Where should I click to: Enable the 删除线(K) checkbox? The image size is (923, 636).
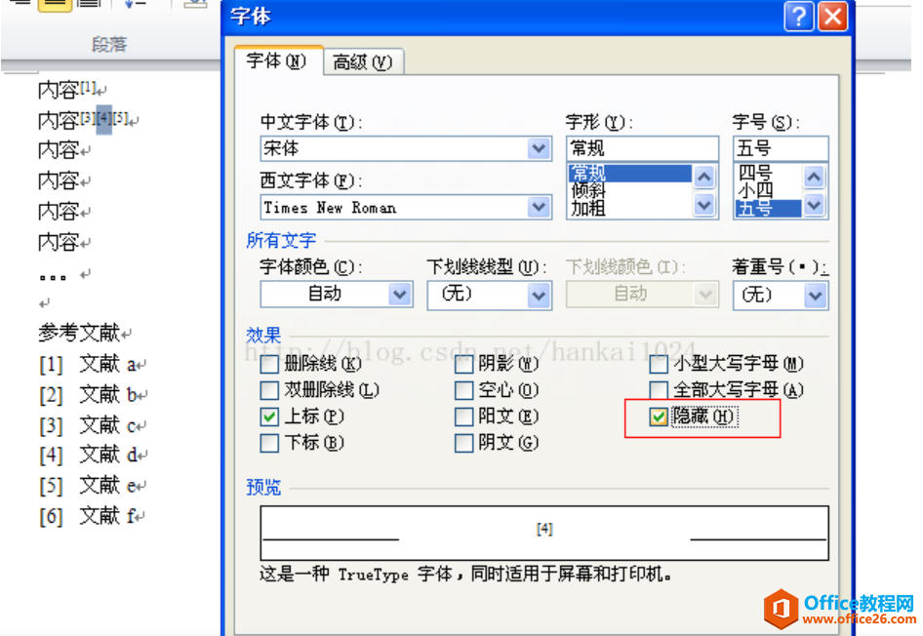(x=269, y=365)
